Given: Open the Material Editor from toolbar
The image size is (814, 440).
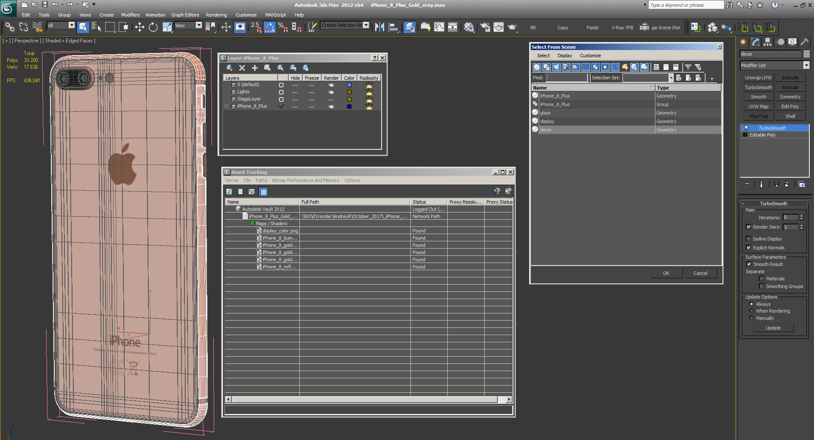Looking at the screenshot, I should tap(469, 26).
